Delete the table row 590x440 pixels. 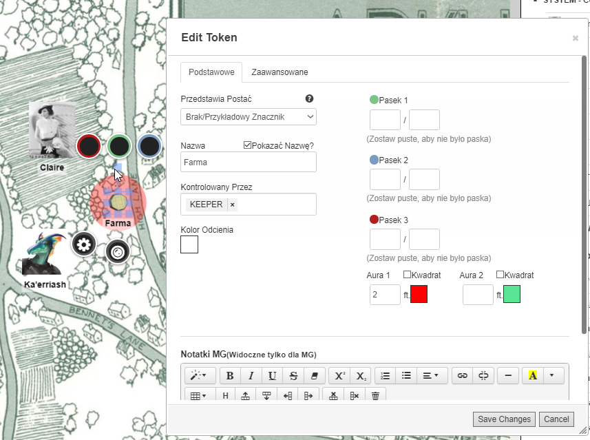pyautogui.click(x=333, y=395)
